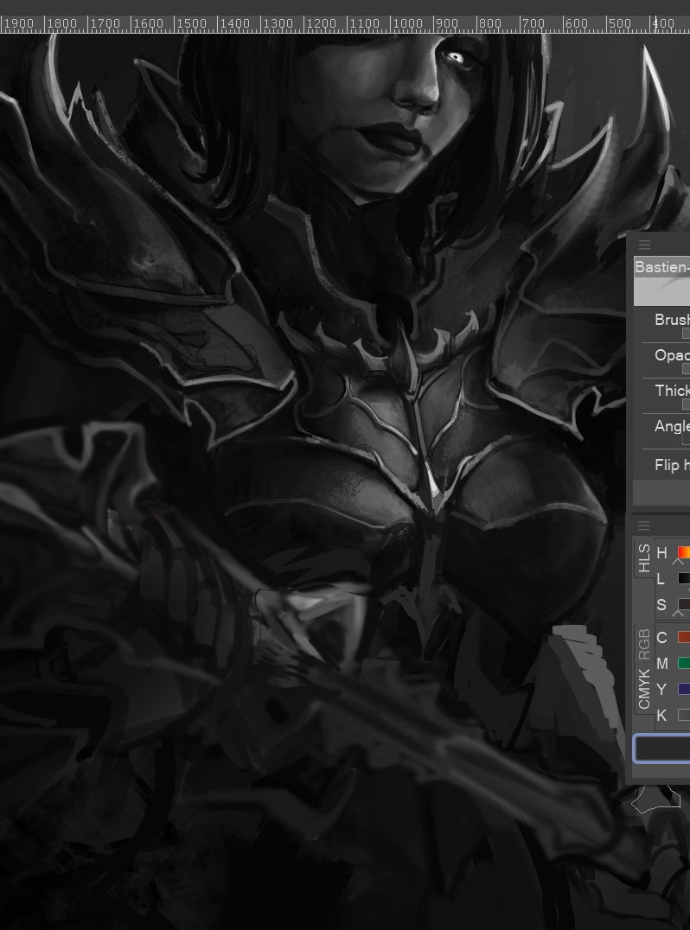Click the Saturation (S) slider

pos(683,604)
